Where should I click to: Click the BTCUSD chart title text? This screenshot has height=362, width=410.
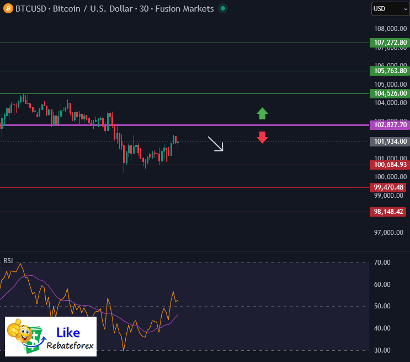point(115,9)
